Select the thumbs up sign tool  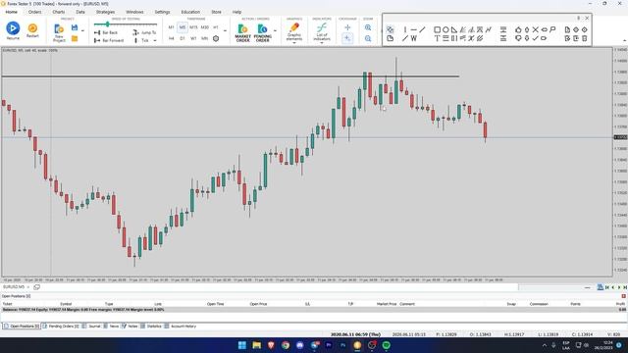coord(518,29)
